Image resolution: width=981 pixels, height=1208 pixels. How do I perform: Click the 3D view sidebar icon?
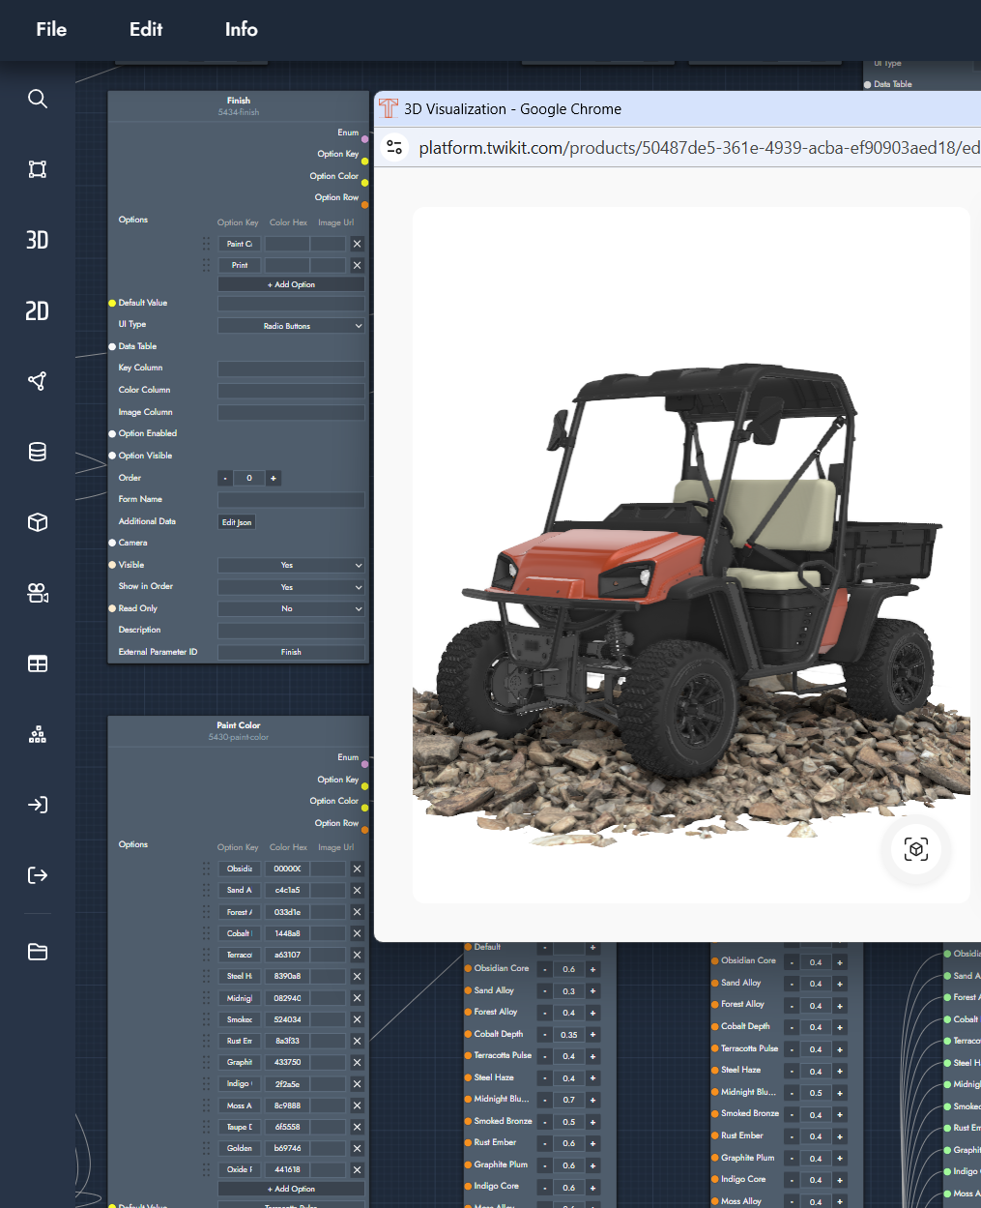[x=38, y=240]
